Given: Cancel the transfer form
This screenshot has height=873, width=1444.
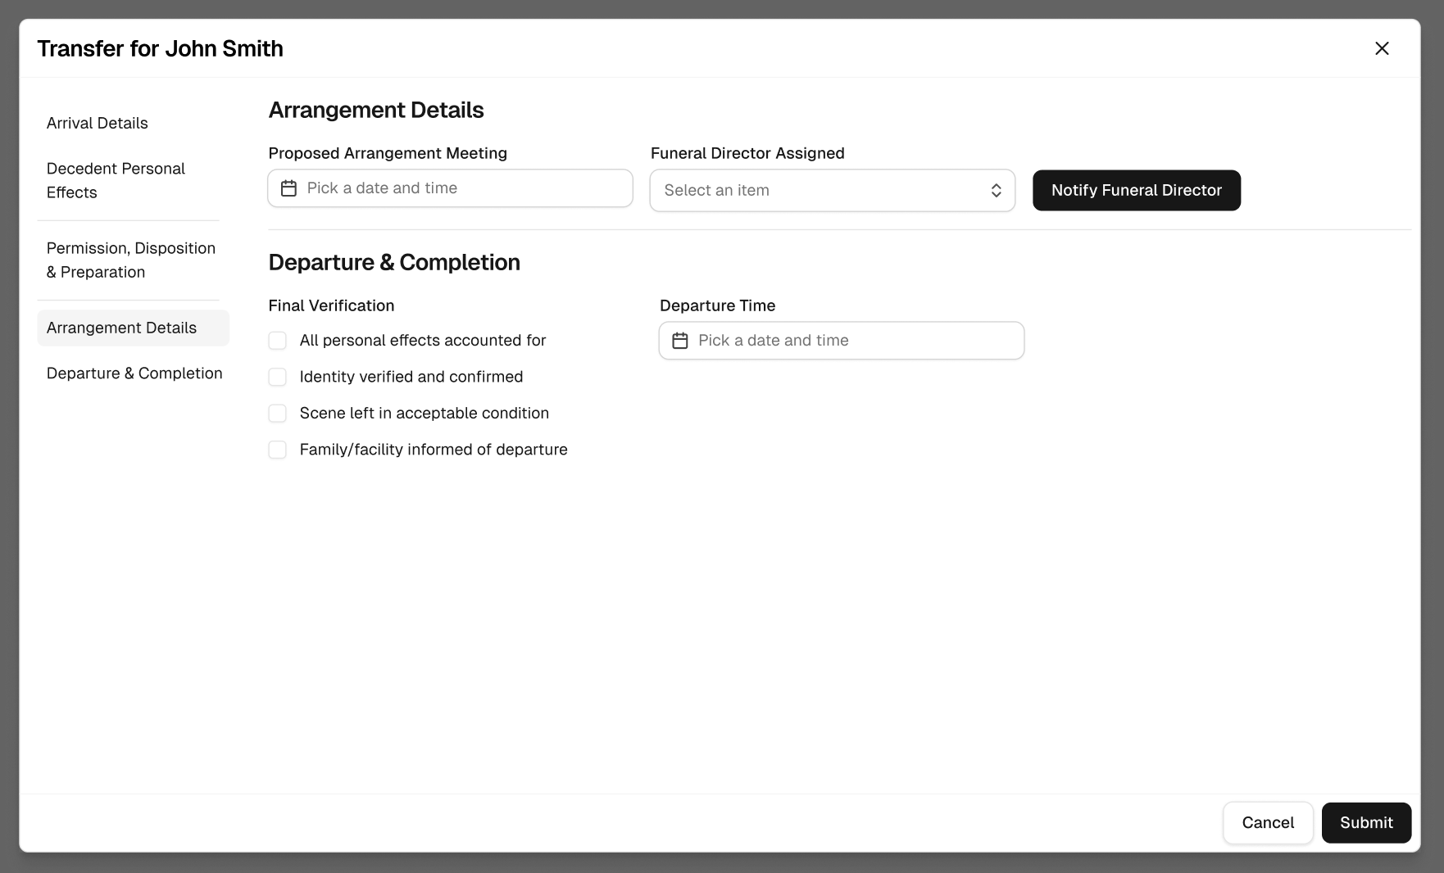Looking at the screenshot, I should (x=1267, y=823).
